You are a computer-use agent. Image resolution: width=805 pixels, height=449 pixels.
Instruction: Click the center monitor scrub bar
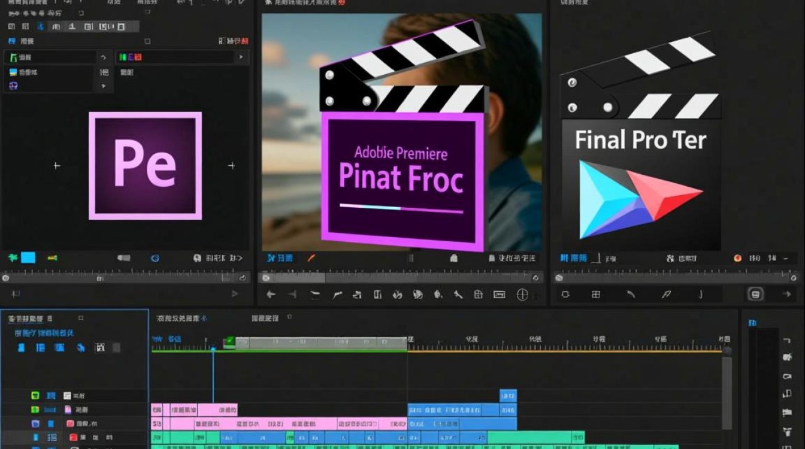401,277
